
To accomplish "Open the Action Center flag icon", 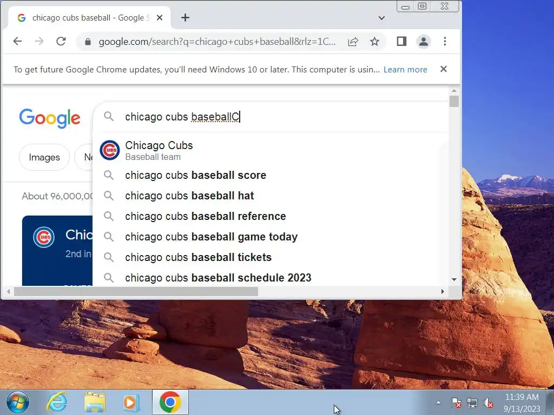I will pos(456,402).
